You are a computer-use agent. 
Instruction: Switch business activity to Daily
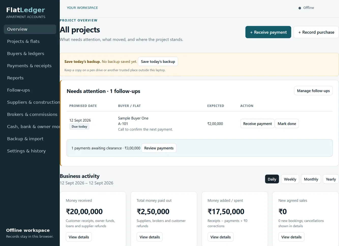click(x=272, y=179)
